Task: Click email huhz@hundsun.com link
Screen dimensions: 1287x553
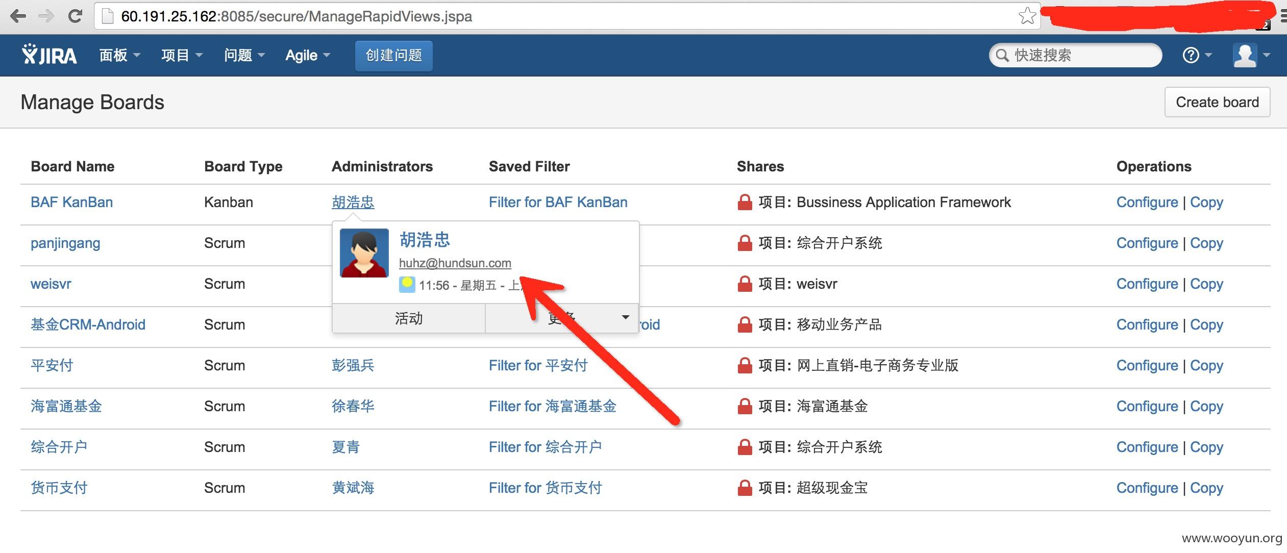Action: [455, 263]
